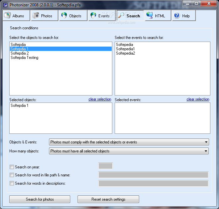Click the question mark Help icon
Image resolution: width=219 pixels, height=209 pixels.
point(177,15)
